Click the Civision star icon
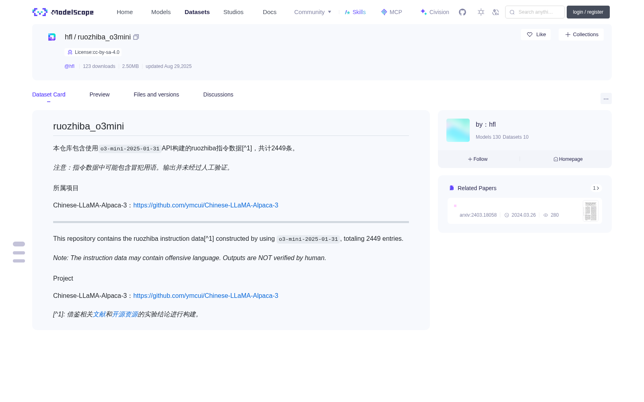The height and width of the screenshot is (402, 644). point(423,12)
